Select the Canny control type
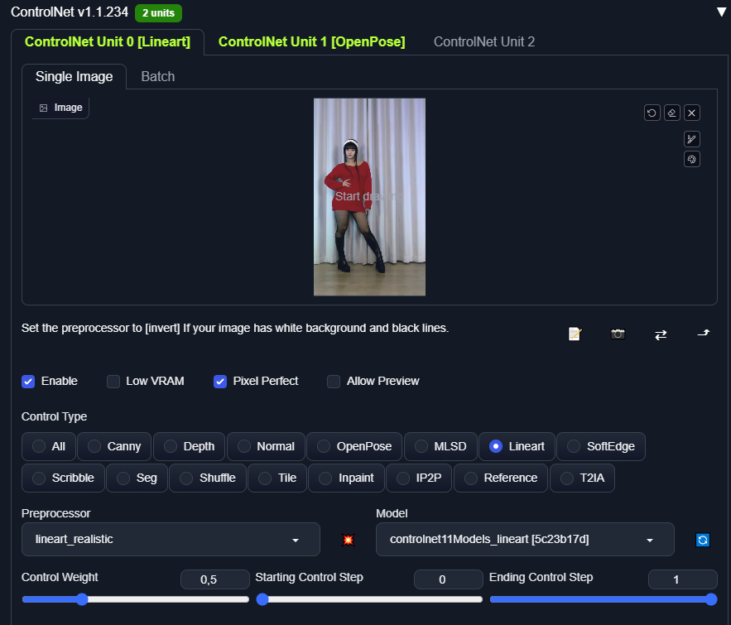Screen dimensions: 731x625 (x=114, y=446)
